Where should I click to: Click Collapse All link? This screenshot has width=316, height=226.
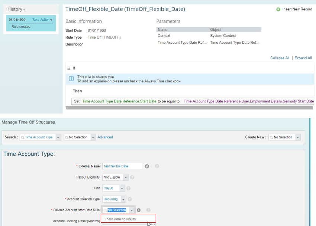coord(280,58)
